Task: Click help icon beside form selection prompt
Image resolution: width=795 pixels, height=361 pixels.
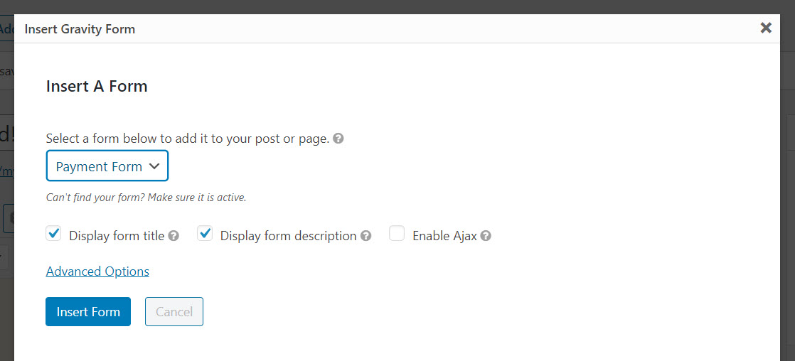Action: pos(338,139)
